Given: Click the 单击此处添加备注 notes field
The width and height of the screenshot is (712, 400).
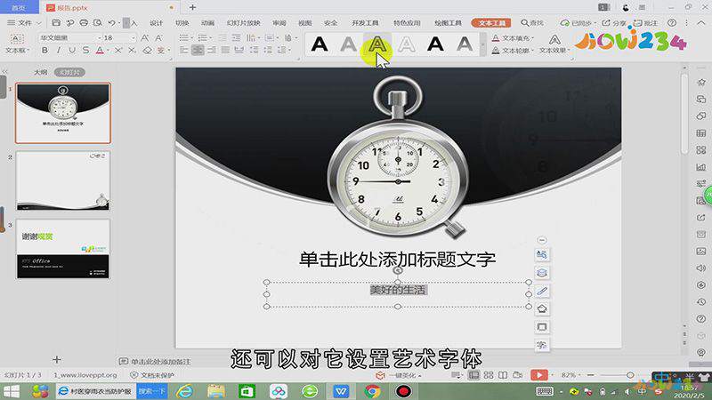Looking at the screenshot, I should [x=161, y=362].
